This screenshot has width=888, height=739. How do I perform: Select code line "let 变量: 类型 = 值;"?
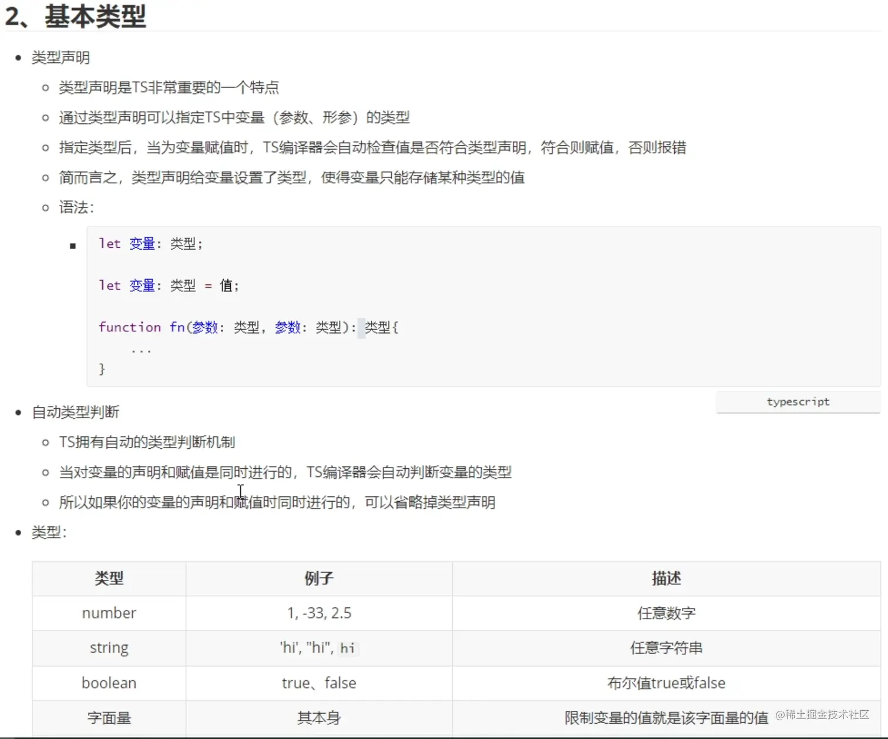pyautogui.click(x=169, y=285)
